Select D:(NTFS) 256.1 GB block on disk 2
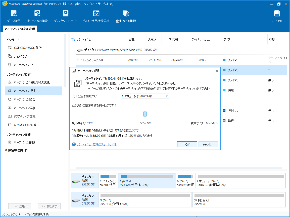Viewport: 290px width, 217px height. point(145,199)
